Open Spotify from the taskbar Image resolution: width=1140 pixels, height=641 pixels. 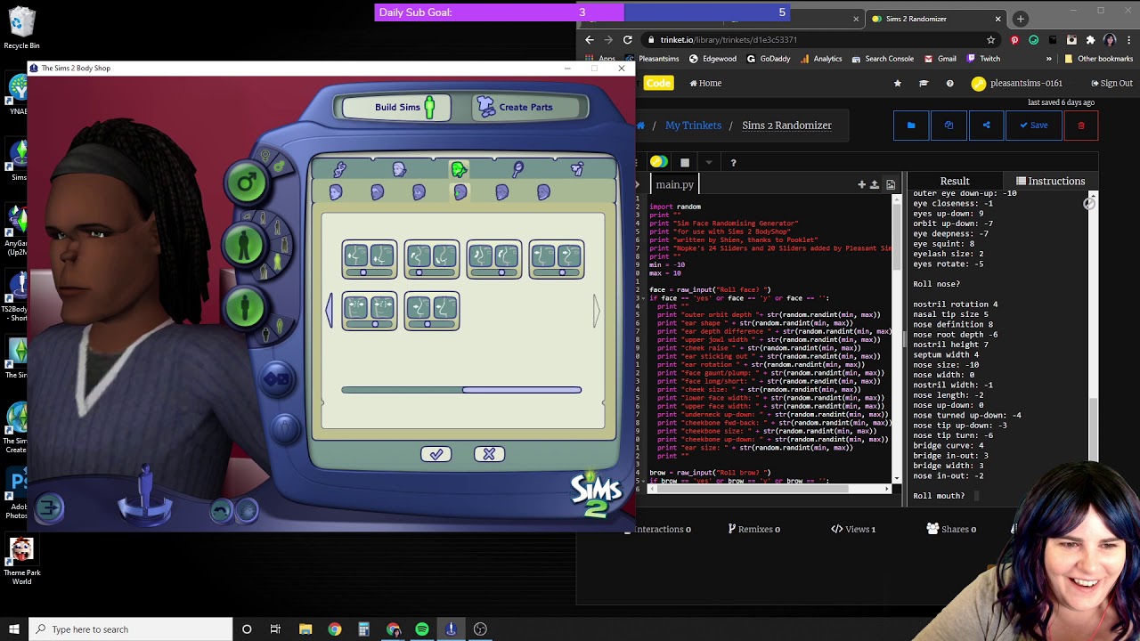click(x=422, y=629)
